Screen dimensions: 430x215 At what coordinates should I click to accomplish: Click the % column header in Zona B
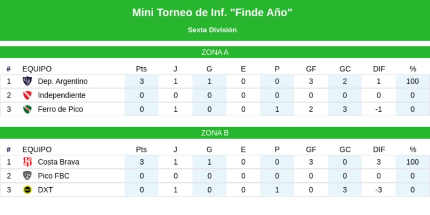point(413,149)
